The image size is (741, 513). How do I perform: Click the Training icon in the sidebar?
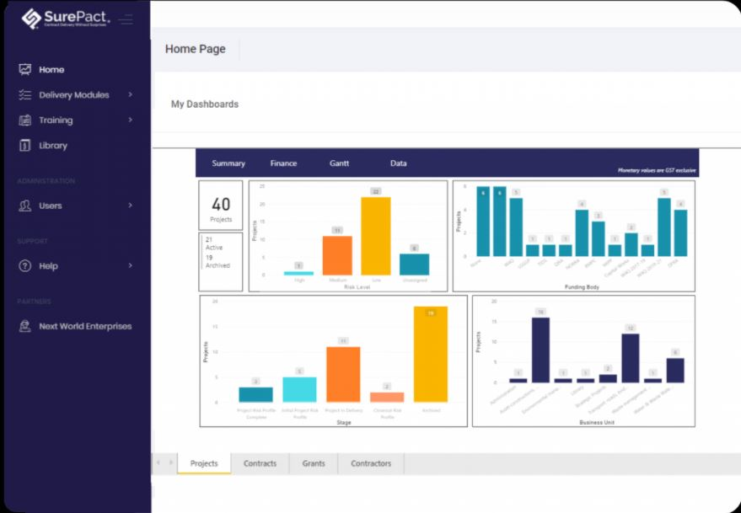24,120
